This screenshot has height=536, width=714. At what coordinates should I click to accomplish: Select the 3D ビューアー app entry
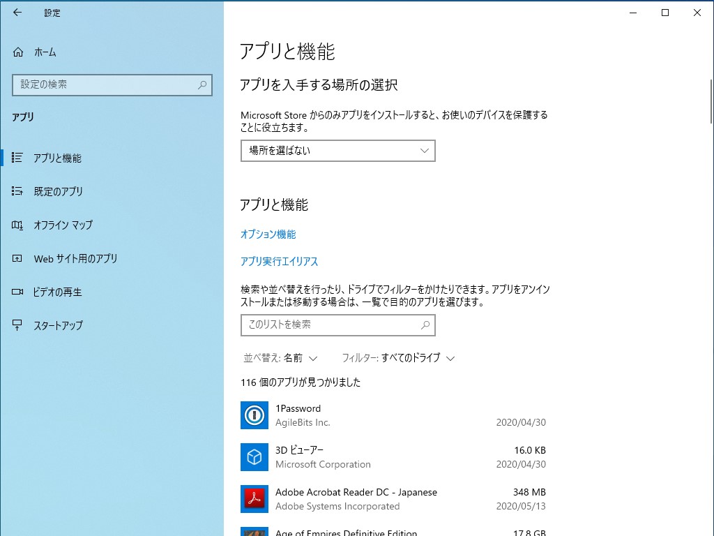point(395,457)
